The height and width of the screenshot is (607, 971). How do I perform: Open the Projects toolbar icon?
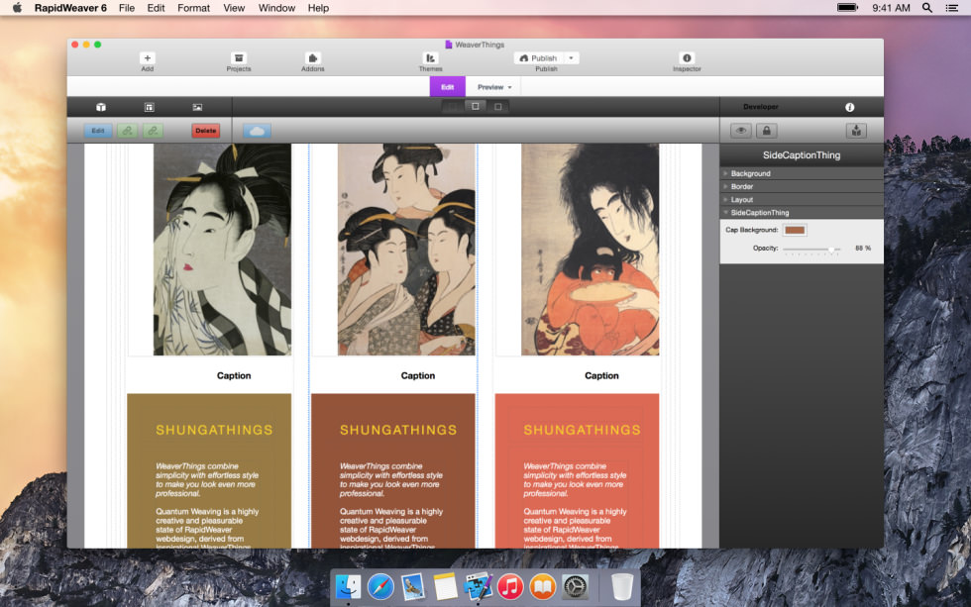click(239, 58)
